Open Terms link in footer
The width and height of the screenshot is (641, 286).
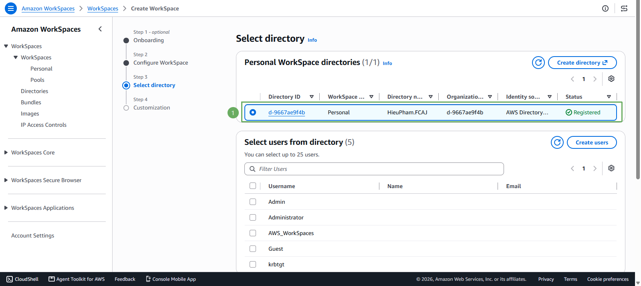tap(570, 279)
